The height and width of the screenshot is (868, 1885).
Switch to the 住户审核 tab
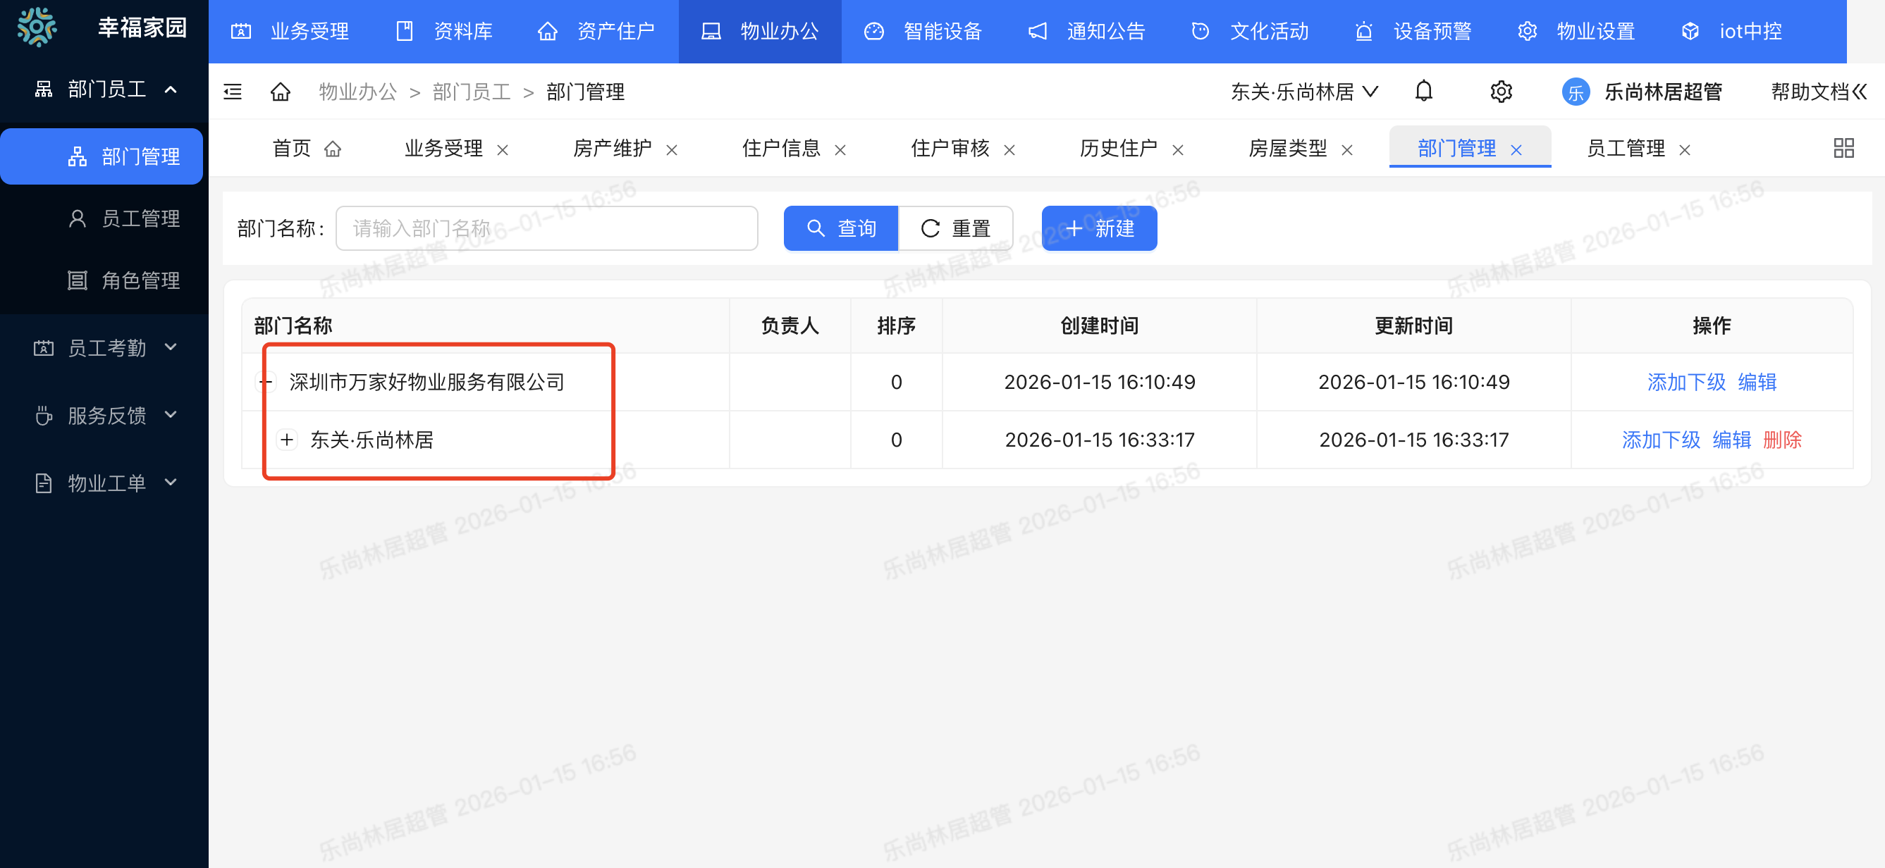[x=949, y=149]
